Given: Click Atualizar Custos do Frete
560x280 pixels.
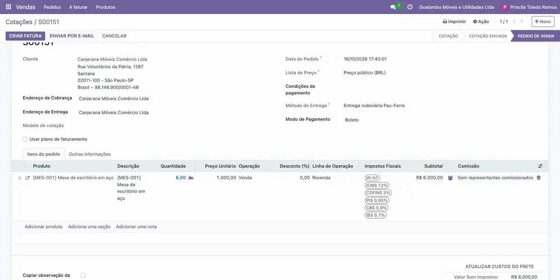Looking at the screenshot, I should tap(500, 266).
